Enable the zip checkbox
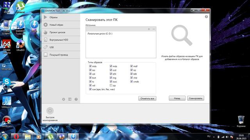250x140 pixels. (111, 86)
